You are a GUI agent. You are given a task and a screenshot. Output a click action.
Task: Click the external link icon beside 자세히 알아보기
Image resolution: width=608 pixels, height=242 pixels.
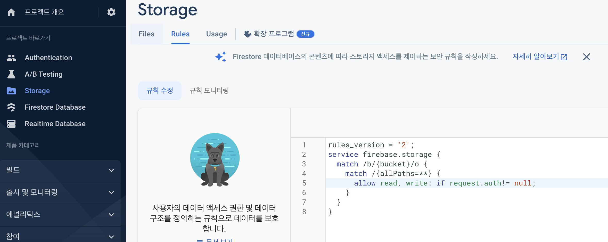click(564, 57)
